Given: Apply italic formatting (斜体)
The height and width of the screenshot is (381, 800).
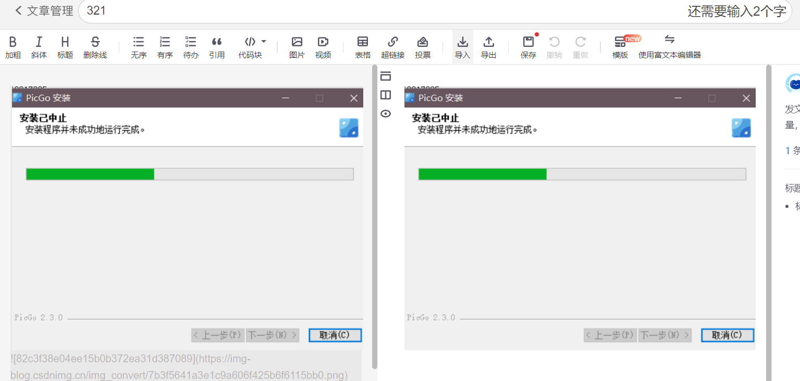Looking at the screenshot, I should (39, 47).
